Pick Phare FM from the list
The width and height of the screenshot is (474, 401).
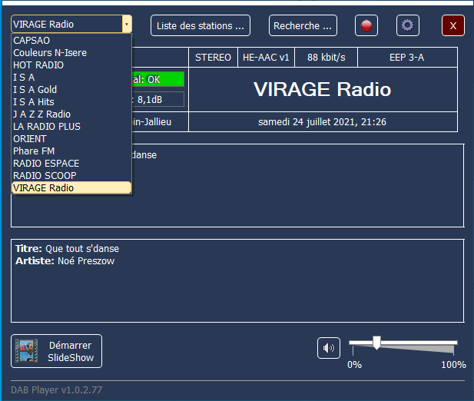[71, 151]
